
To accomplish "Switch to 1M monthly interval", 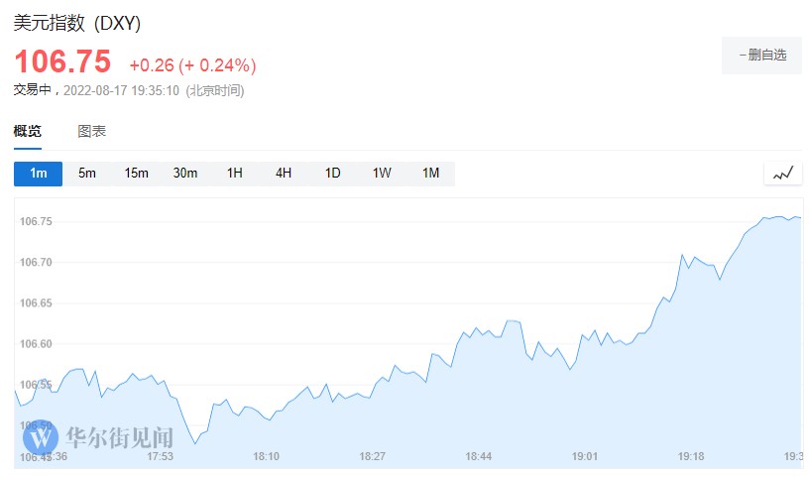I will [430, 174].
